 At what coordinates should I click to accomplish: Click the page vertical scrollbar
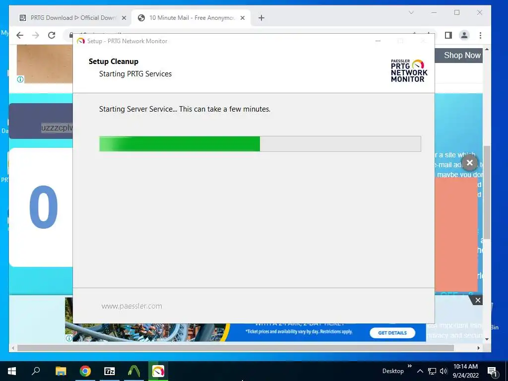pyautogui.click(x=487, y=192)
